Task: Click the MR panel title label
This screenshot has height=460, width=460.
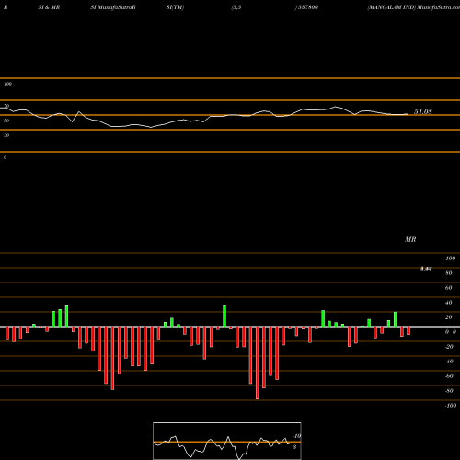Action: tap(410, 239)
